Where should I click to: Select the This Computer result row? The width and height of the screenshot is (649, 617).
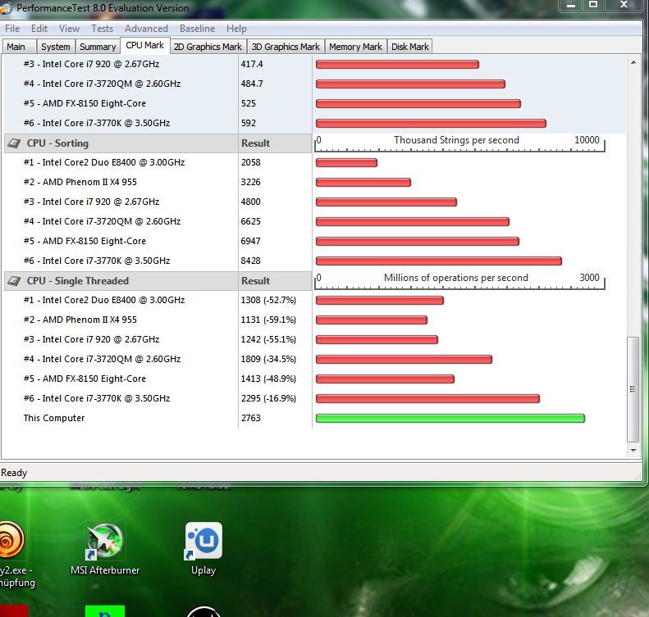coord(314,418)
